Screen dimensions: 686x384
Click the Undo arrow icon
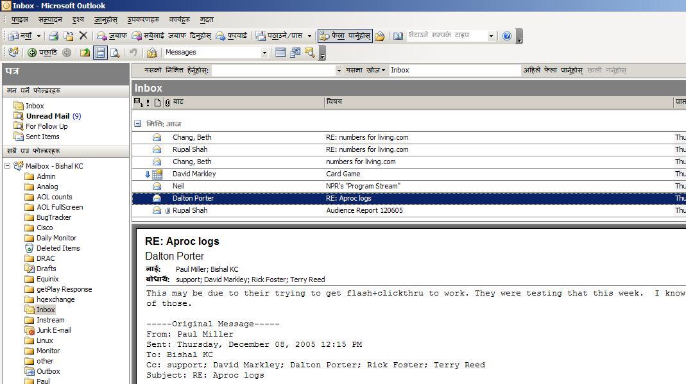click(133, 53)
